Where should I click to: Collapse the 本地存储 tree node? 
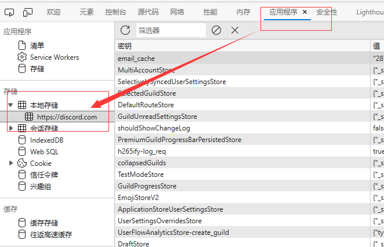click(11, 105)
